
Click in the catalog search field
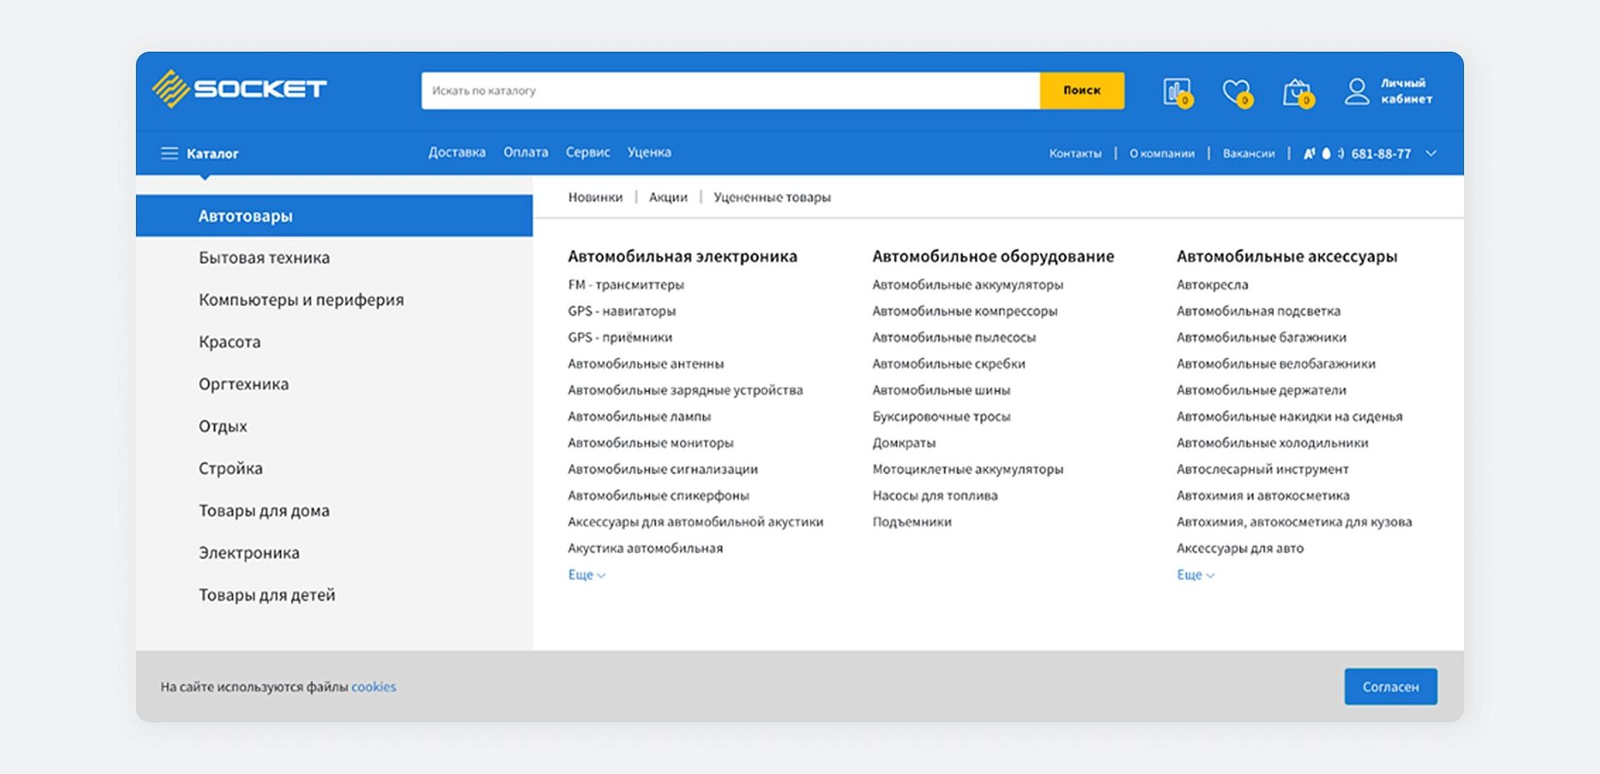pos(729,91)
